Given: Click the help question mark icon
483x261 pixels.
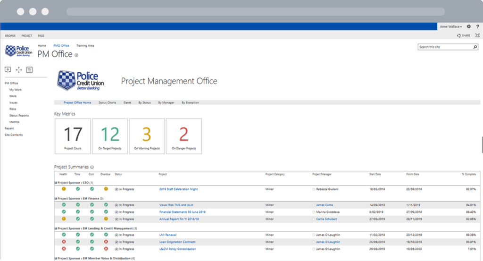Looking at the screenshot, I should click(x=477, y=27).
